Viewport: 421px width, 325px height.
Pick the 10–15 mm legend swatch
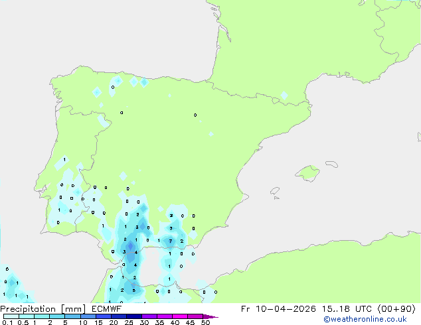pyautogui.click(x=88, y=316)
